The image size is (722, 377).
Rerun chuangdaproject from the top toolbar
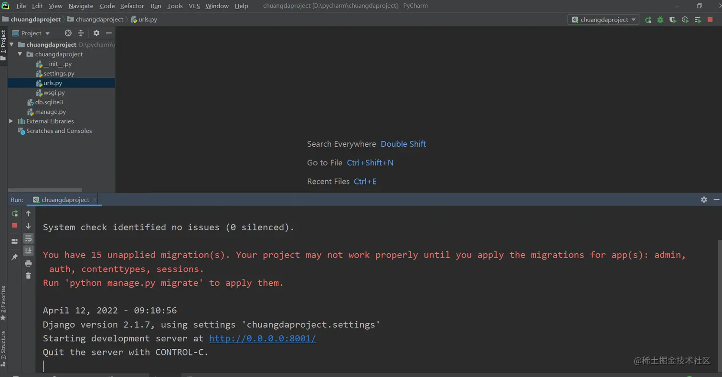click(648, 20)
